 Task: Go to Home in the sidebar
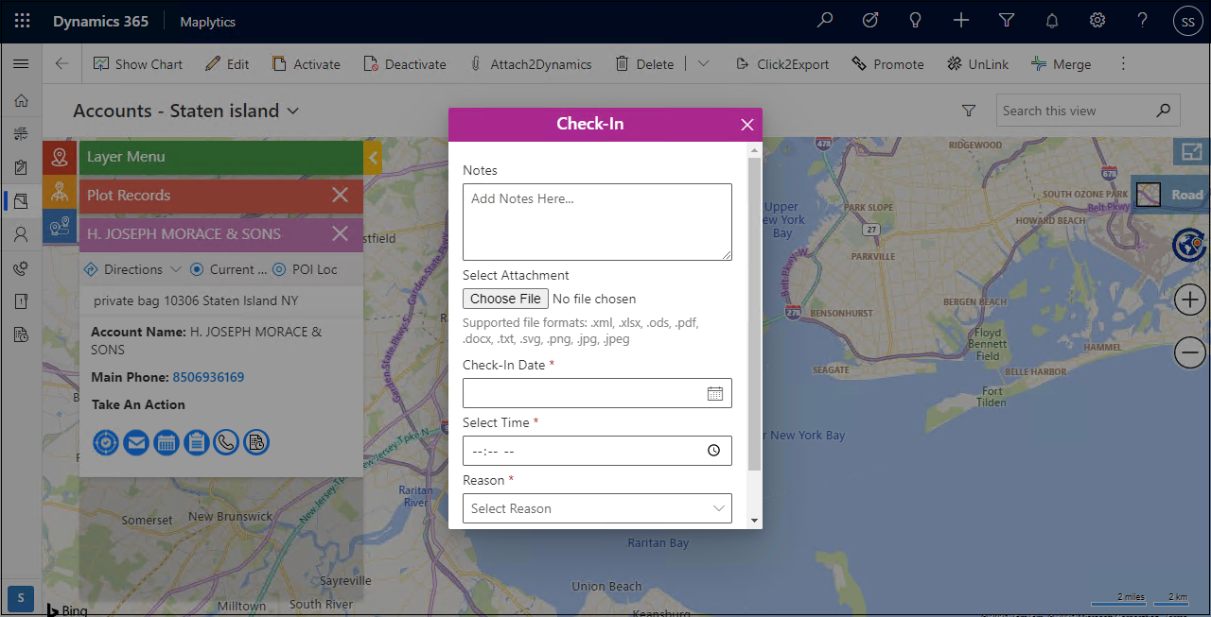(21, 101)
